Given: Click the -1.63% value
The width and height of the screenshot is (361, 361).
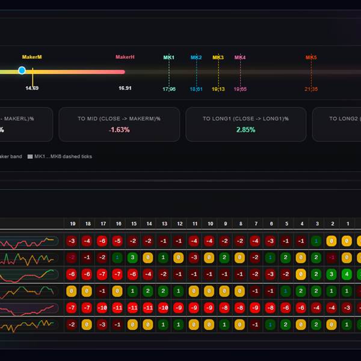Looking at the screenshot, I should click(x=119, y=130).
